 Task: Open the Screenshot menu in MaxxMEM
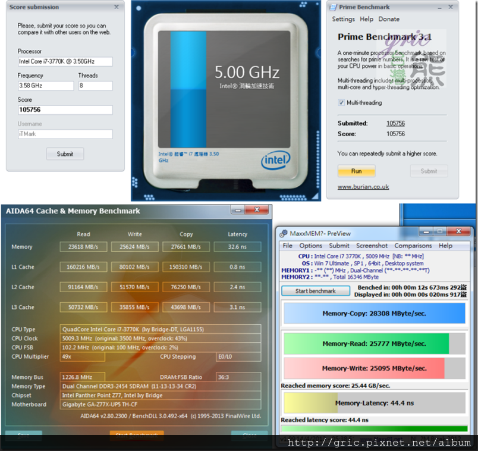pyautogui.click(x=372, y=246)
